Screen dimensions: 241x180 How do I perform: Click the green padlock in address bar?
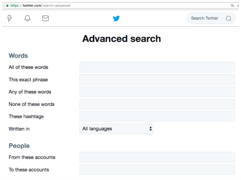point(7,5)
